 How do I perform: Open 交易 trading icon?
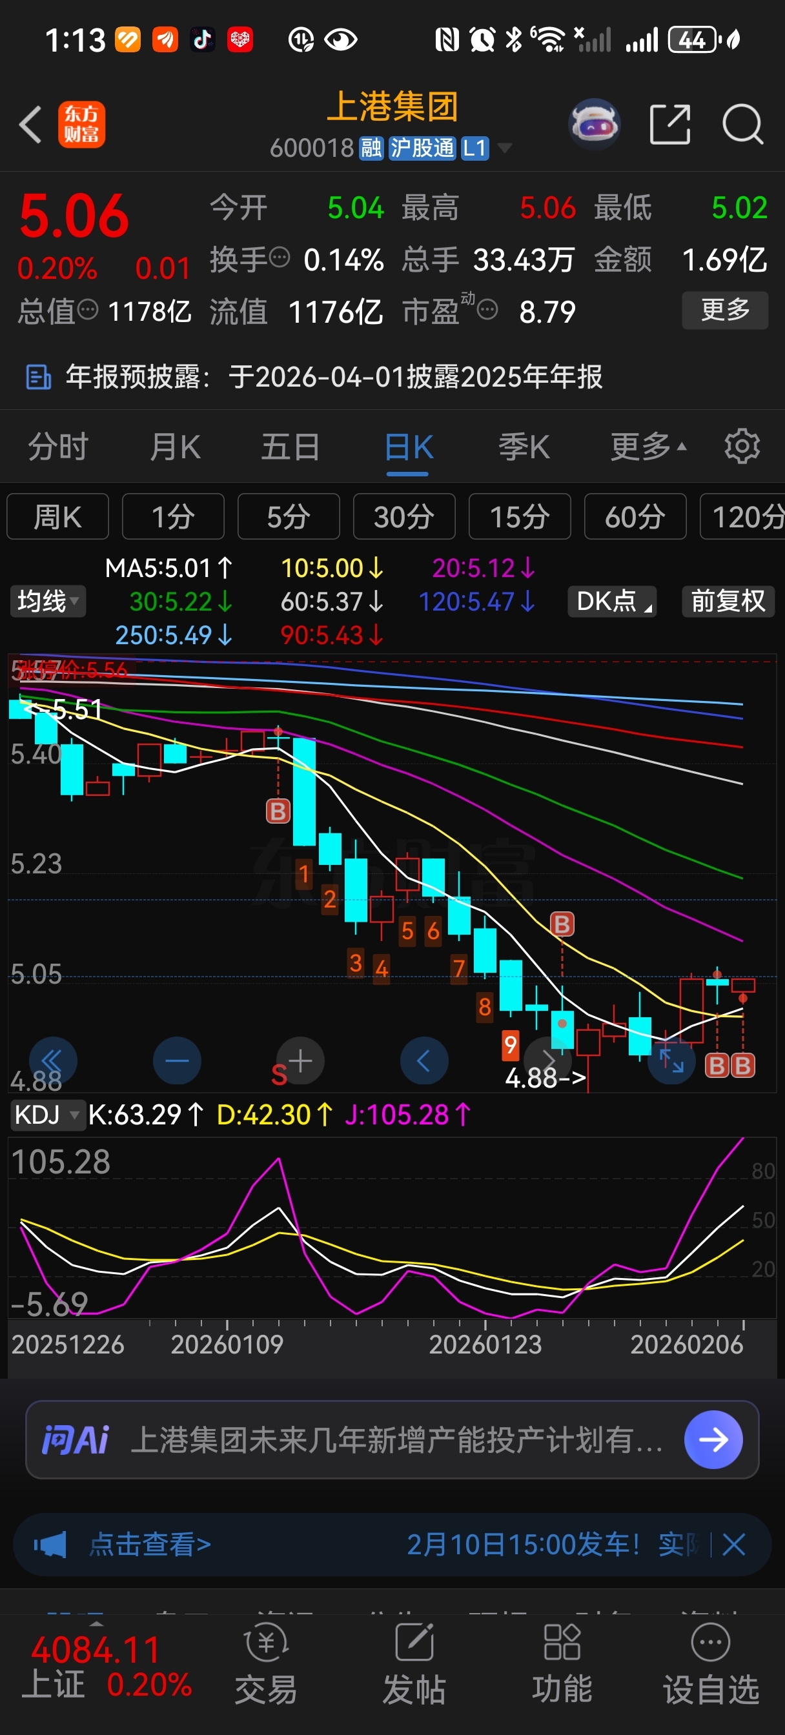click(x=266, y=1663)
